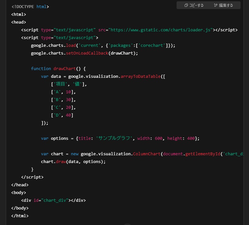249x225 pixels.
Task: Click the closing </head> tag
Action: (20, 185)
